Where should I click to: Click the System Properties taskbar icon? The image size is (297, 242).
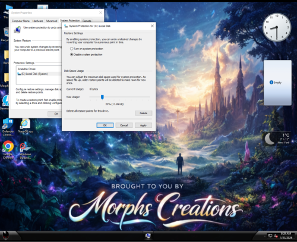coord(148,235)
